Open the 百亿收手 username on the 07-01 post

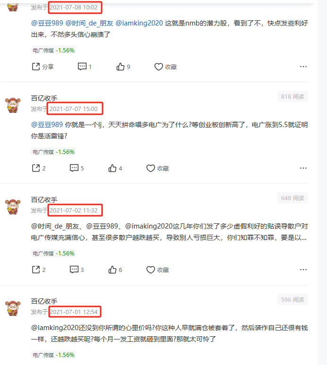(44, 301)
